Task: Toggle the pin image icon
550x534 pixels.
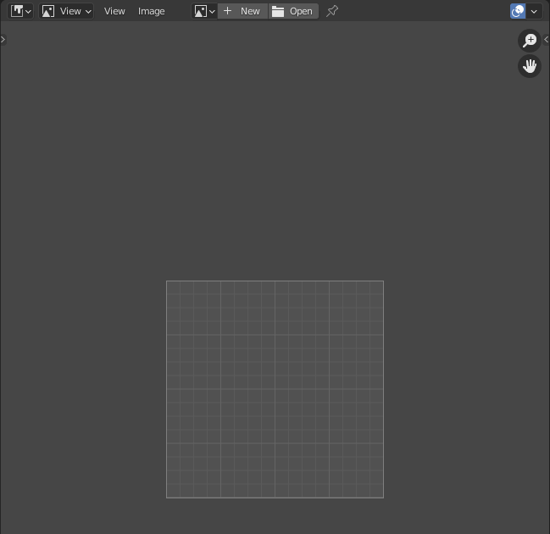Action: pyautogui.click(x=332, y=11)
